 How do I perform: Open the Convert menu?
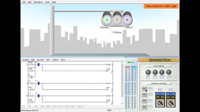pyautogui.click(x=40, y=60)
